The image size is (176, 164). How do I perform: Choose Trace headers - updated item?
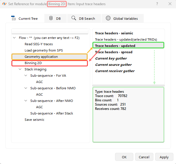click(x=128, y=45)
